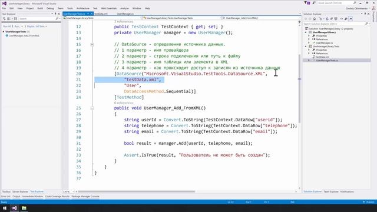Image resolution: width=377 pixels, height=212 pixels.
Task: Click the Visual Studio taskbar icon
Action: pyautogui.click(x=14, y=208)
